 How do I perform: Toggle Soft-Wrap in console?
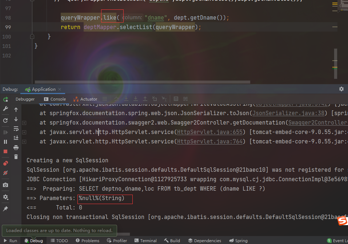(16, 129)
